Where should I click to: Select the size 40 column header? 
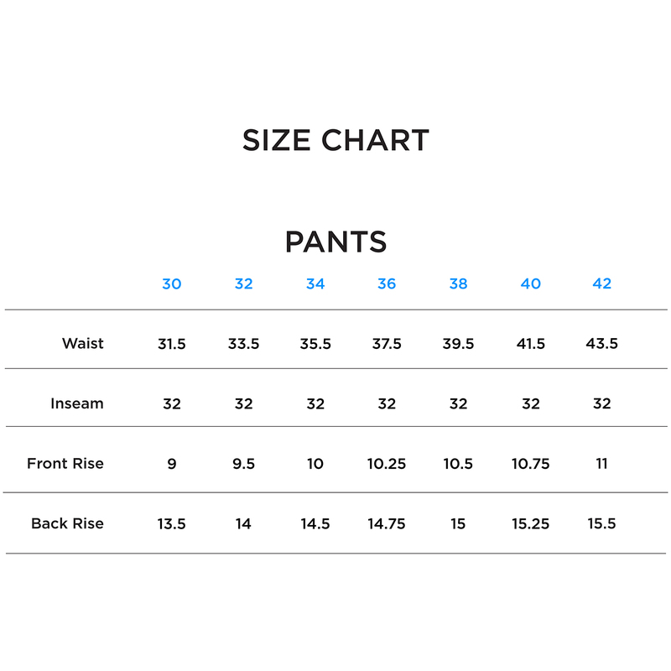pos(531,283)
